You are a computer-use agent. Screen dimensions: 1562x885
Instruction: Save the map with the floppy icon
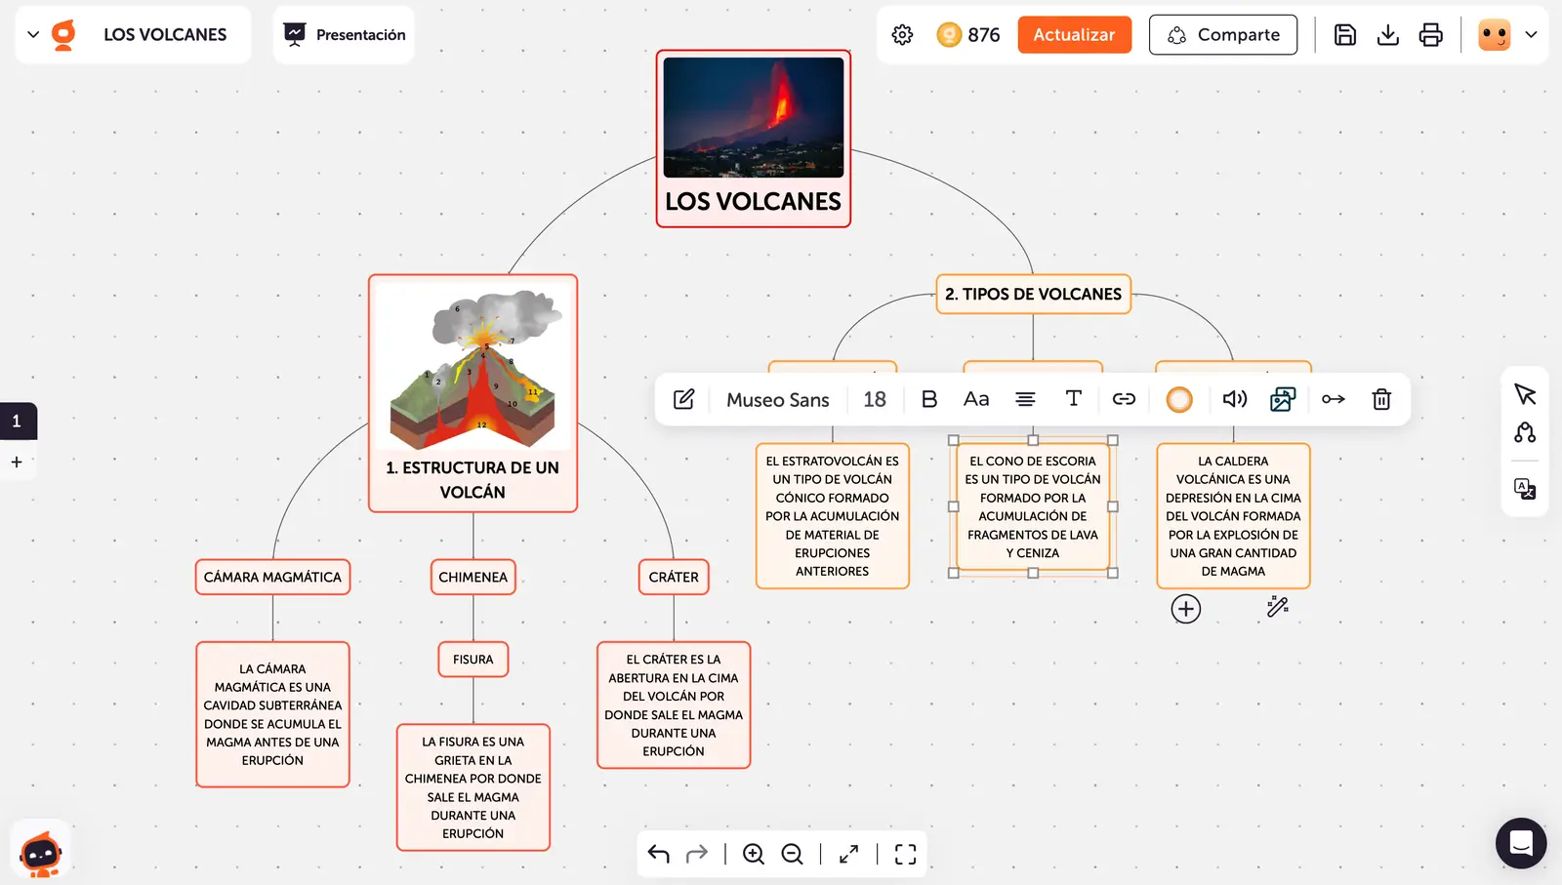pos(1344,35)
